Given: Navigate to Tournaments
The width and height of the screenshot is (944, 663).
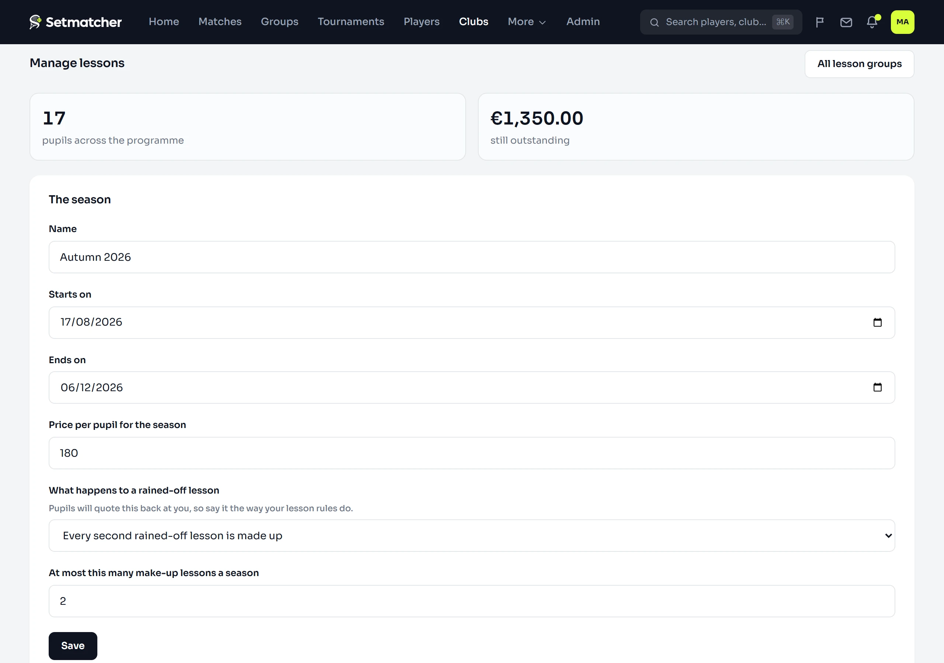Looking at the screenshot, I should 351,22.
